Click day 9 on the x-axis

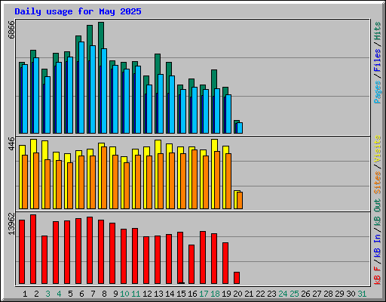115,294
